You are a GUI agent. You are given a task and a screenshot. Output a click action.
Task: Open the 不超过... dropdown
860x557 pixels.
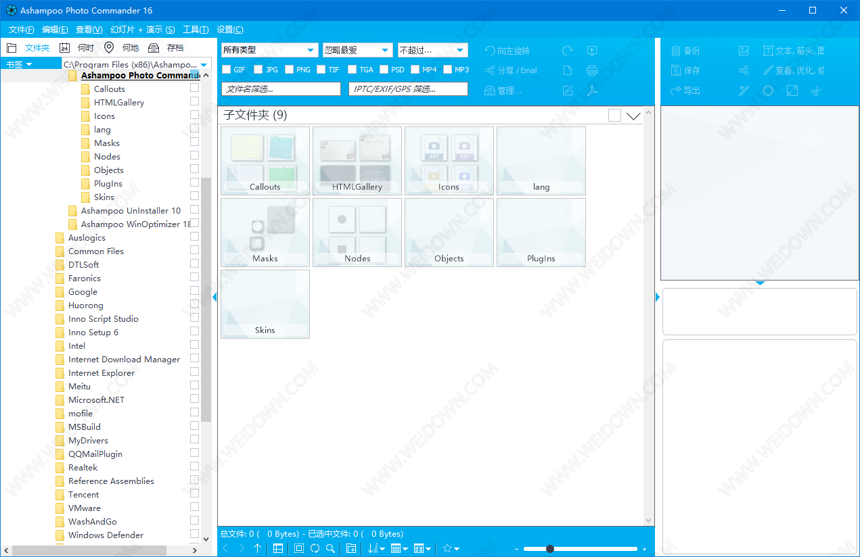click(x=432, y=50)
